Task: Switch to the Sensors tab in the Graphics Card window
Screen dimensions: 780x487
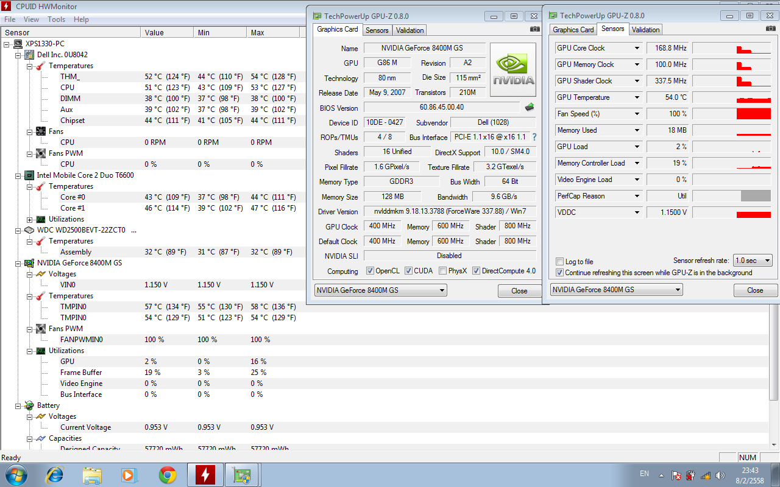Action: 377,30
